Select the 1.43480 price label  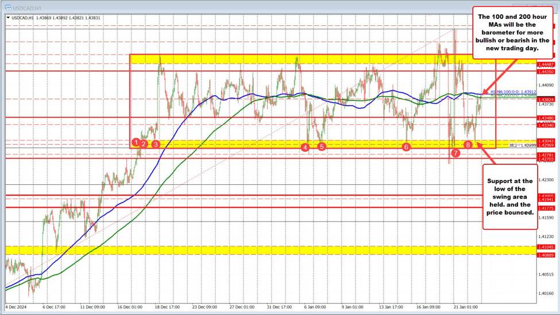click(546, 118)
